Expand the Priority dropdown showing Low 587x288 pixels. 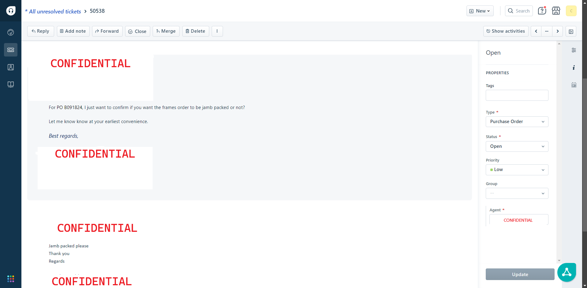[x=517, y=170]
